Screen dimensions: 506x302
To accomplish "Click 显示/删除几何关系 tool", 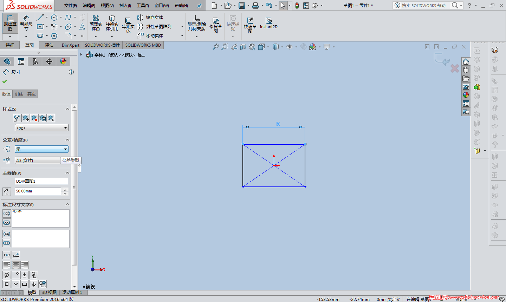I will coord(197,23).
